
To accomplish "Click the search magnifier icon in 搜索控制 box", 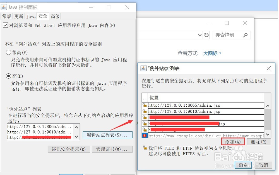I will point(245,35).
